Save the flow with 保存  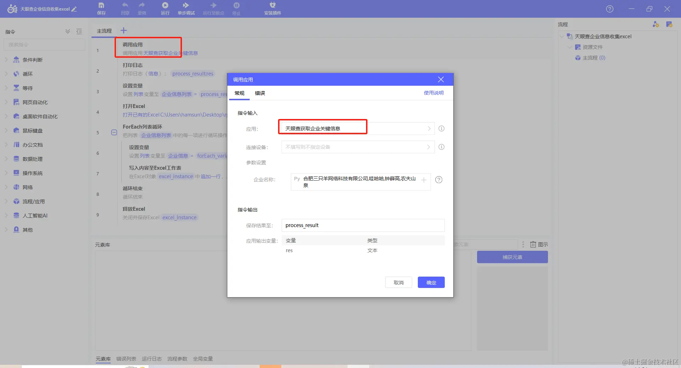pos(101,9)
